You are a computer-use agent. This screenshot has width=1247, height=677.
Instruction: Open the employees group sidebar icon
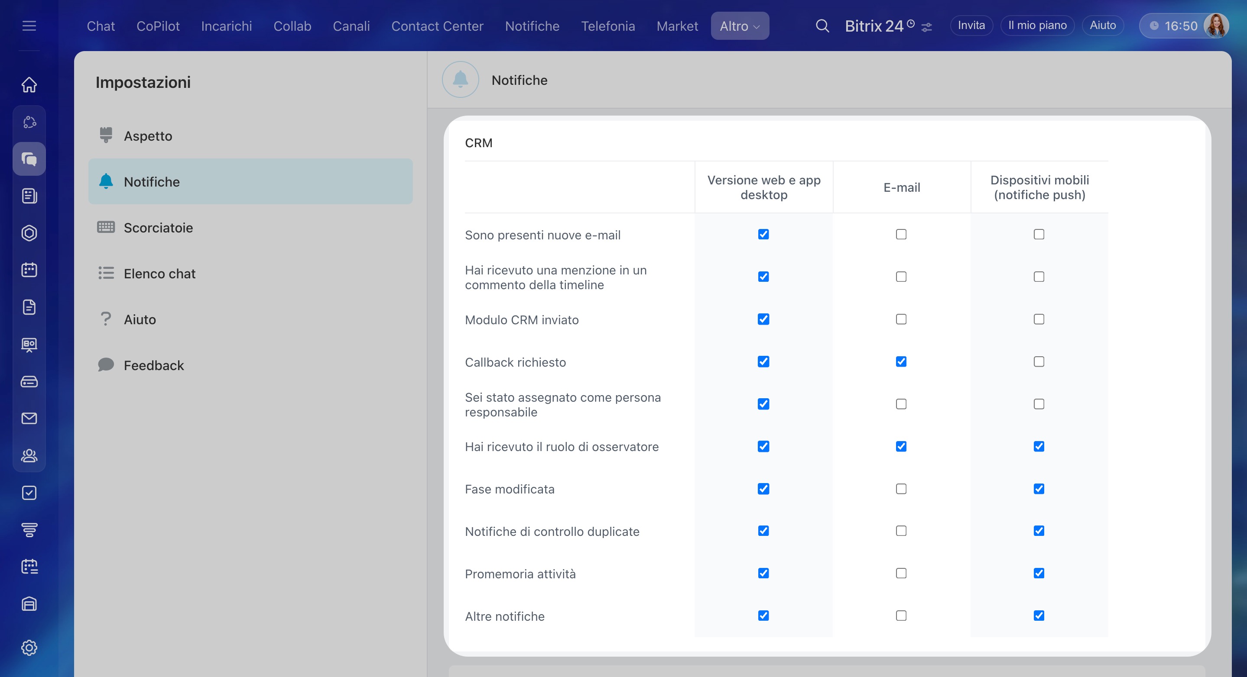click(29, 455)
